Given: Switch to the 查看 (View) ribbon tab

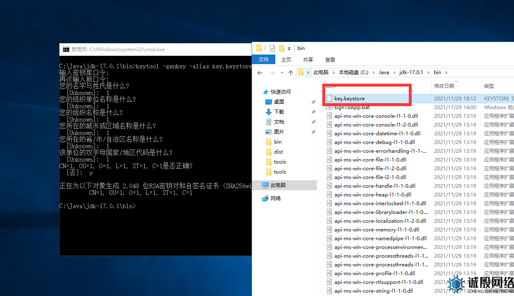Looking at the screenshot, I should 330,60.
